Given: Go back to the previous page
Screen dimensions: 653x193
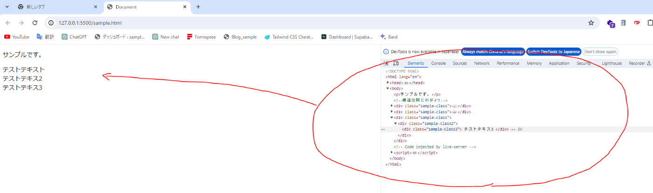Looking at the screenshot, I should click(8, 23).
